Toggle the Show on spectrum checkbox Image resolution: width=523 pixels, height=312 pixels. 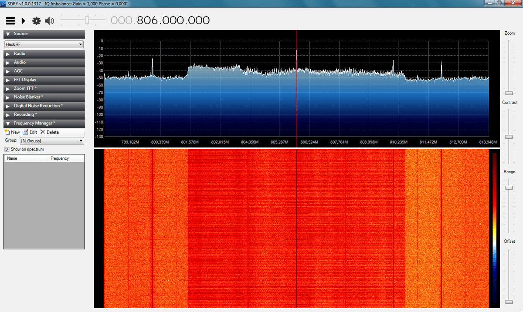(7, 149)
